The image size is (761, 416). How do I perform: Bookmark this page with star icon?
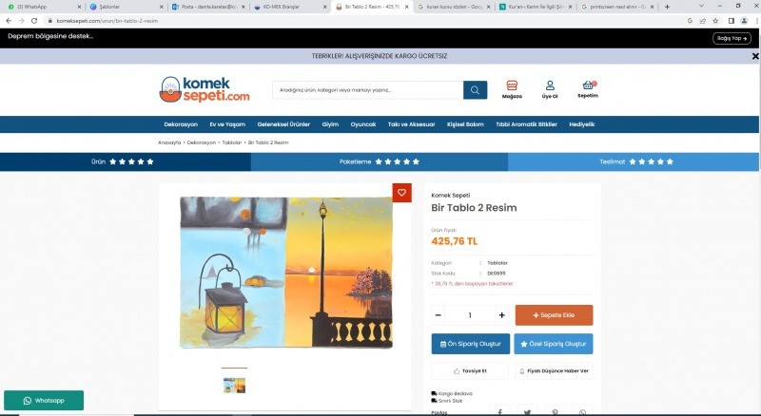pyautogui.click(x=715, y=21)
